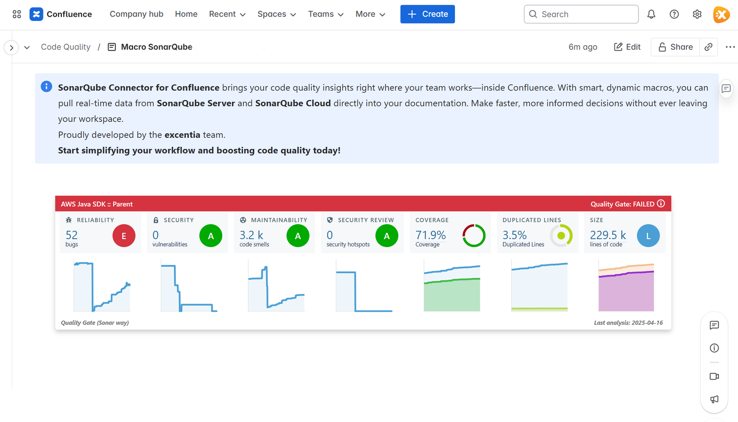Screen dimensions: 738x422
Task: Click the 0 security hotspots value
Action: 330,235
